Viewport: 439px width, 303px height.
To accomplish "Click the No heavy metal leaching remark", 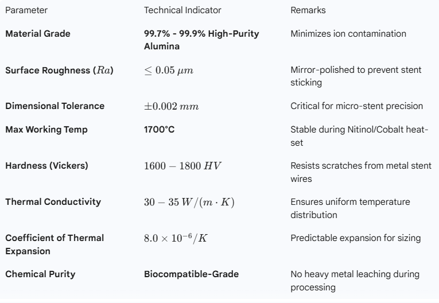I will (355, 278).
